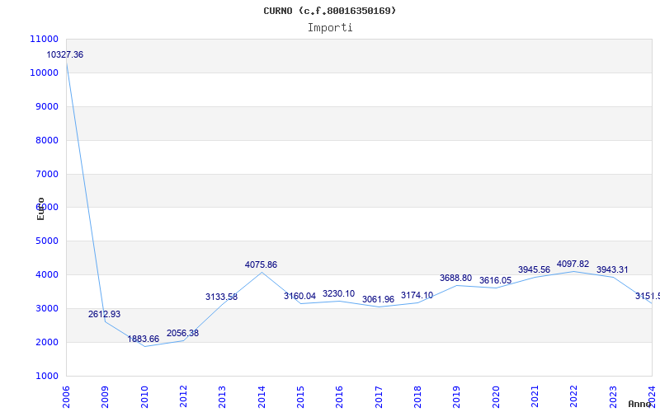Click the 8000 y-axis tick label
The width and height of the screenshot is (660, 412).
(46, 140)
